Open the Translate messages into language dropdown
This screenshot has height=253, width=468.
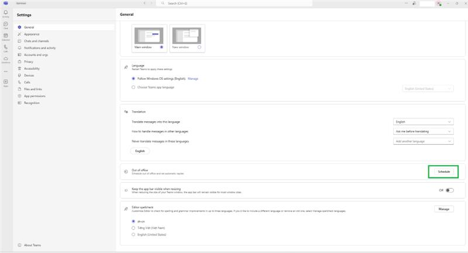(x=423, y=122)
